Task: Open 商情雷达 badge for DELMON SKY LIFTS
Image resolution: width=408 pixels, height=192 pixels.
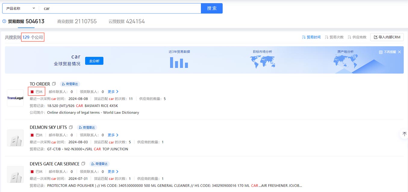Action: pyautogui.click(x=87, y=128)
